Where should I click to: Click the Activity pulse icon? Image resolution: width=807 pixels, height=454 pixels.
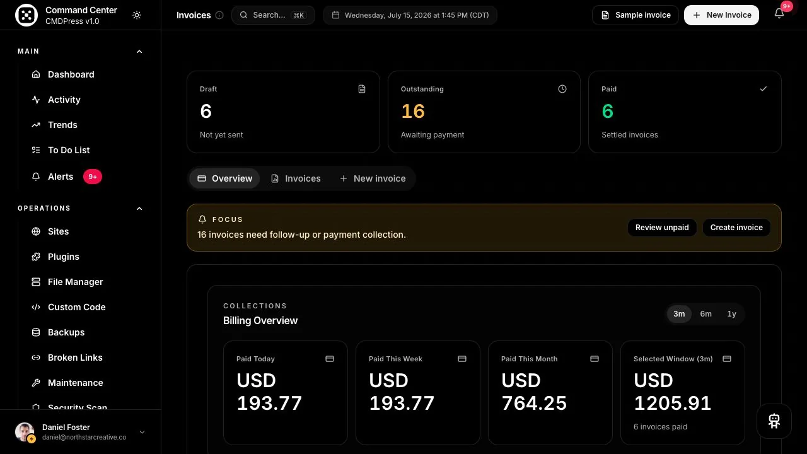point(36,100)
